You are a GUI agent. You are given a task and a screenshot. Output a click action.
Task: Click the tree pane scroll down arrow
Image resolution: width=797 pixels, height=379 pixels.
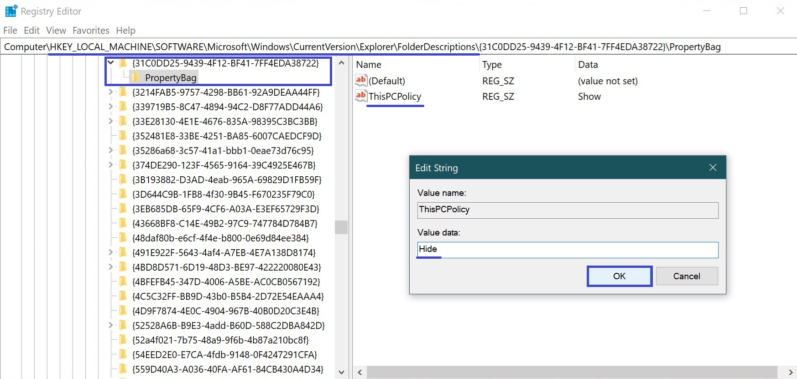341,372
